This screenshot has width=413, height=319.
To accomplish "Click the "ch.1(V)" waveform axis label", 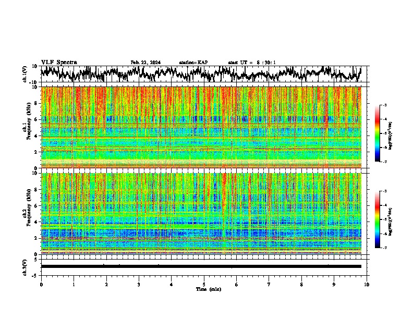I will (x=25, y=74).
